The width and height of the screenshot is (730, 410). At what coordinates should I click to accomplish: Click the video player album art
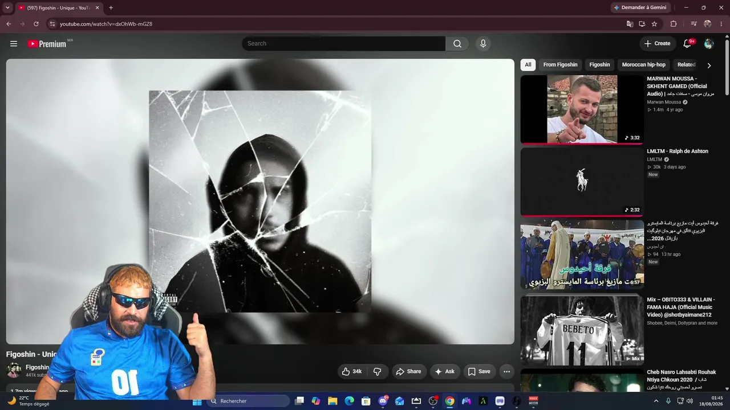pos(260,201)
